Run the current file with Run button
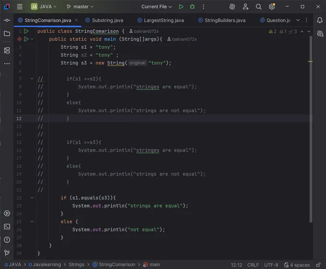The image size is (326, 269). (181, 7)
